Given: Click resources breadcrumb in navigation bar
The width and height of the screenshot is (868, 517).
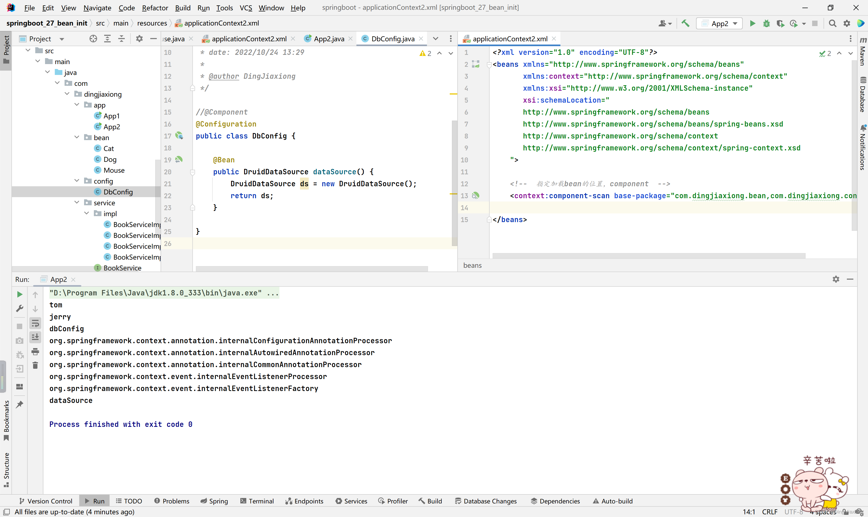Looking at the screenshot, I should [x=152, y=23].
